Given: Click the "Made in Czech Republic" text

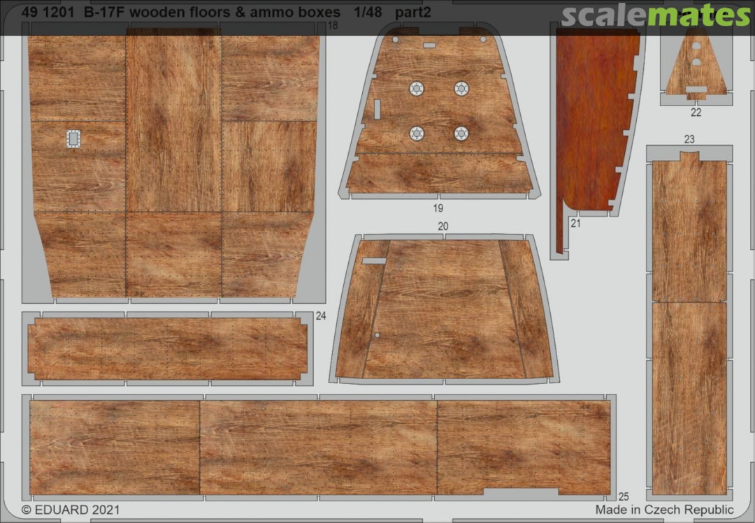Looking at the screenshot, I should [x=664, y=510].
